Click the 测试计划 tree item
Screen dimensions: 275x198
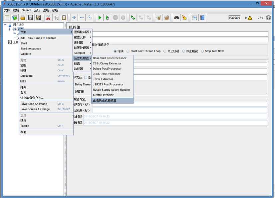click(18, 25)
